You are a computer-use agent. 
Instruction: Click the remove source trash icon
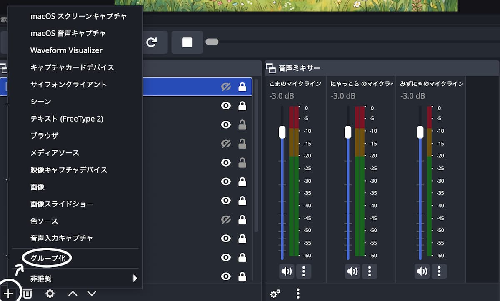pyautogui.click(x=27, y=294)
